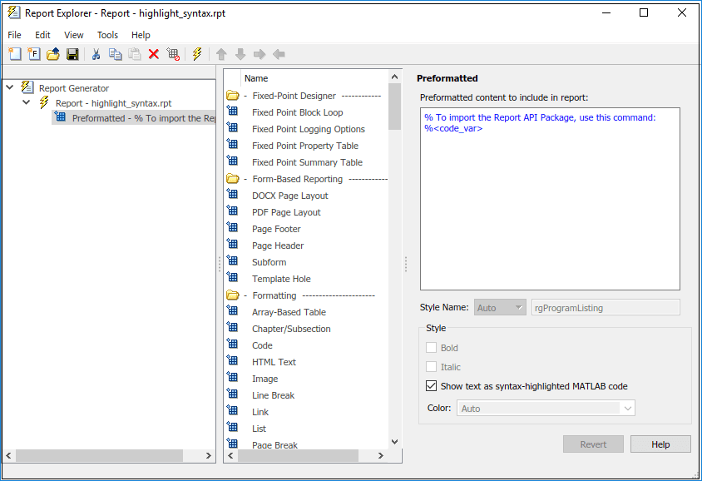
Task: Select the PDF Page Layout component
Action: pos(286,212)
